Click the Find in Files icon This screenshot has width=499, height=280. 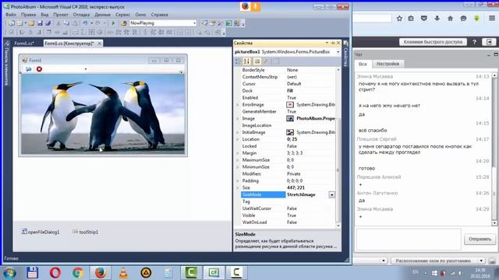[124, 23]
